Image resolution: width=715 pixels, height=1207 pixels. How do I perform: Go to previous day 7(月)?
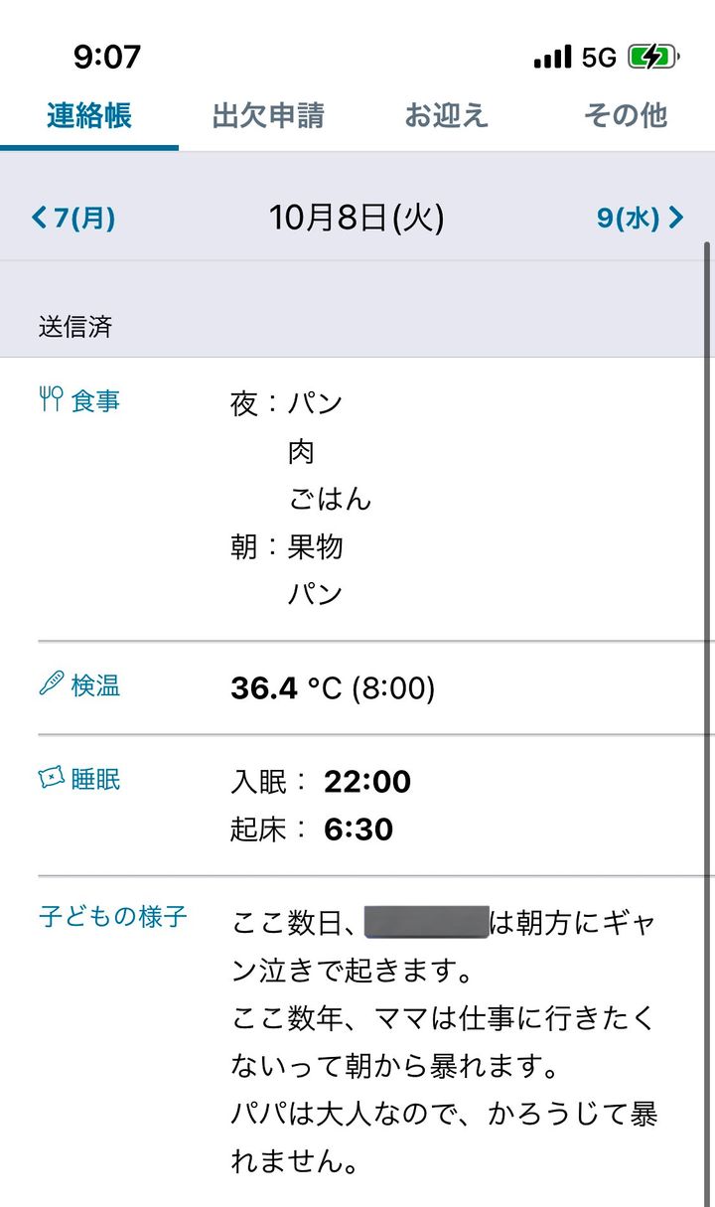coord(73,218)
